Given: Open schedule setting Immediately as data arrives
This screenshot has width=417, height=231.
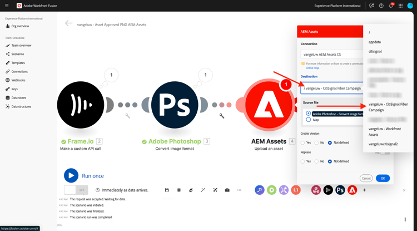Looking at the screenshot, I should pos(122,190).
